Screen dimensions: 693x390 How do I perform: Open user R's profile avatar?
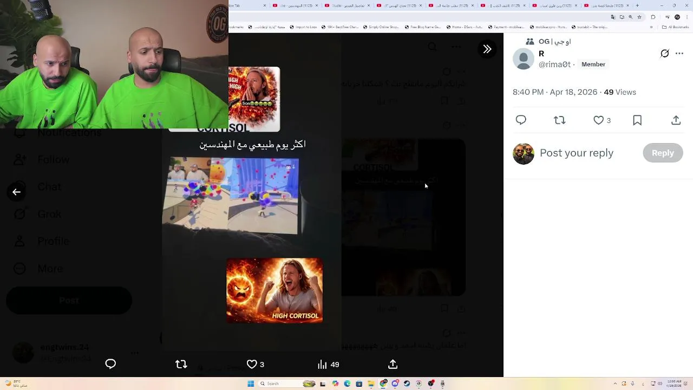524,58
